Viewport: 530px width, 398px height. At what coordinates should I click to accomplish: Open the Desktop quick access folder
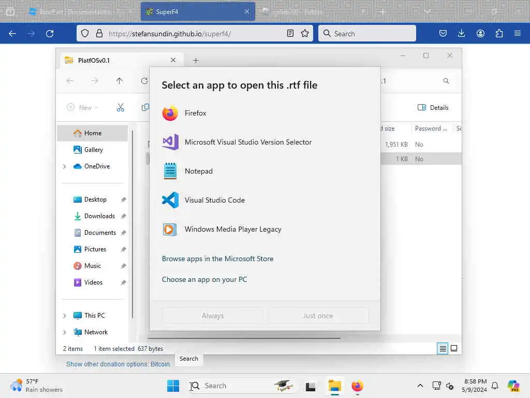pos(95,200)
